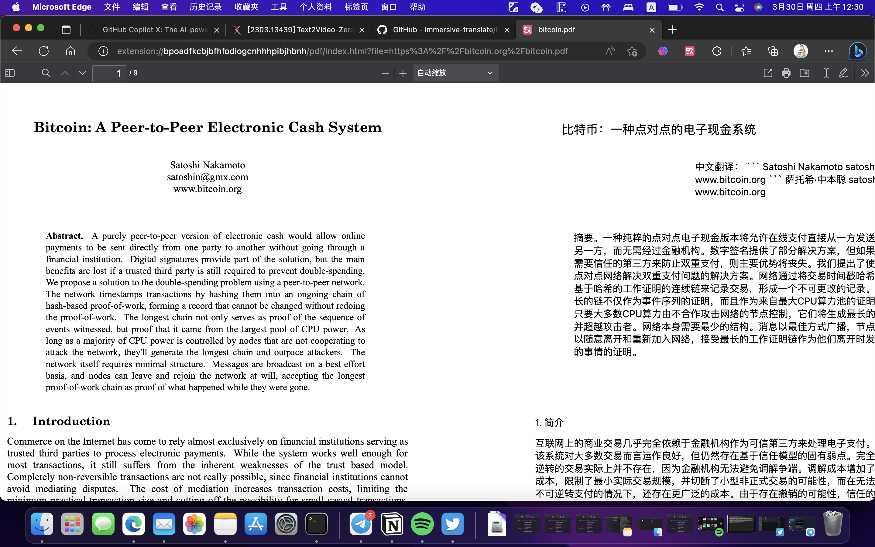Go back in browser history
This screenshot has height=547, width=875.
[x=17, y=51]
